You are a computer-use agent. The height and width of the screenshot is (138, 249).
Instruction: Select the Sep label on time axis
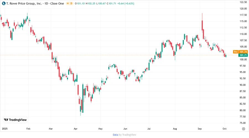click(x=200, y=129)
